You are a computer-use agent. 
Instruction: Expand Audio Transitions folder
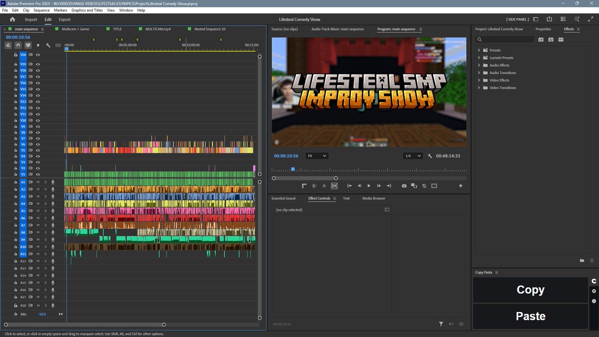[x=479, y=73]
